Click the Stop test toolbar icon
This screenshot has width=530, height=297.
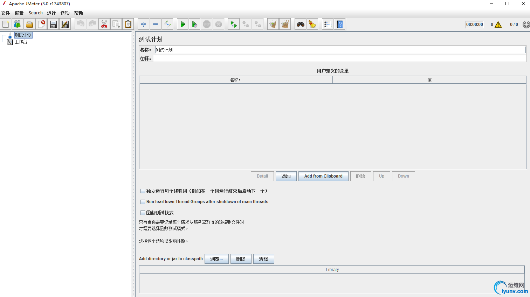tap(207, 24)
